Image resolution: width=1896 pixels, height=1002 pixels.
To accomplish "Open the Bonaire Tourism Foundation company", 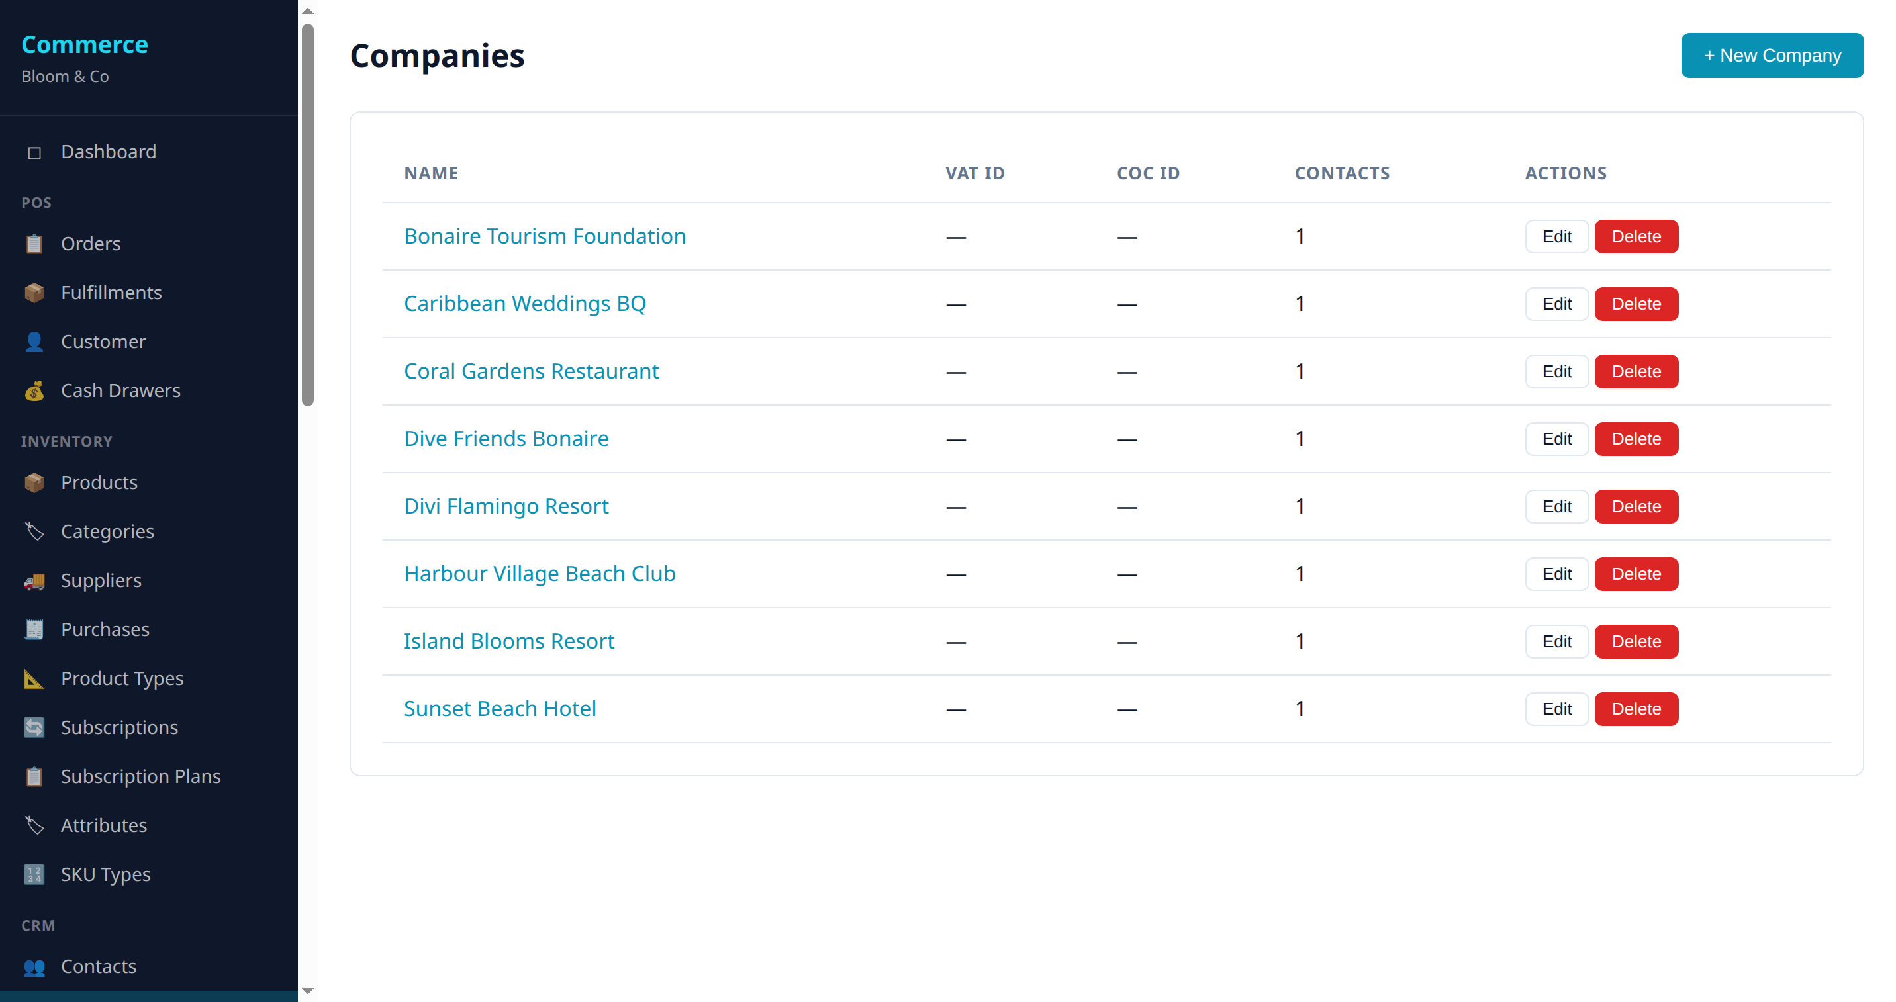I will click(545, 236).
